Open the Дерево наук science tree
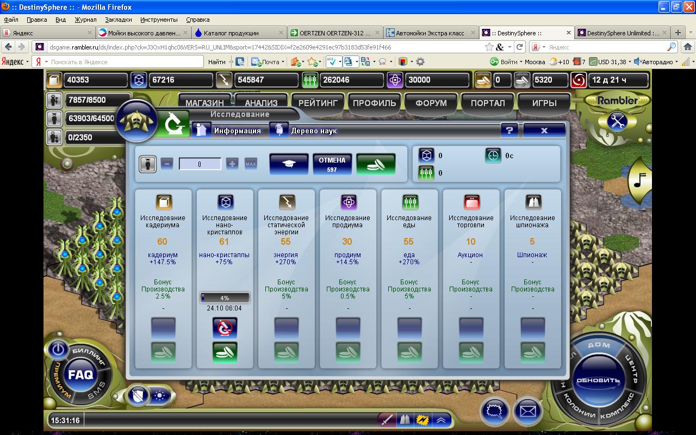This screenshot has height=435, width=696. click(x=279, y=130)
